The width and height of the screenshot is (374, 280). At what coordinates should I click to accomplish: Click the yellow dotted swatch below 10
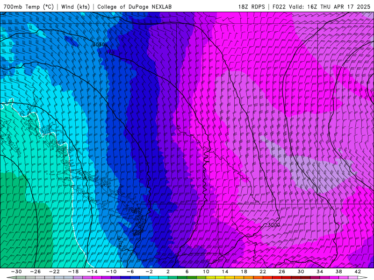(x=211, y=278)
